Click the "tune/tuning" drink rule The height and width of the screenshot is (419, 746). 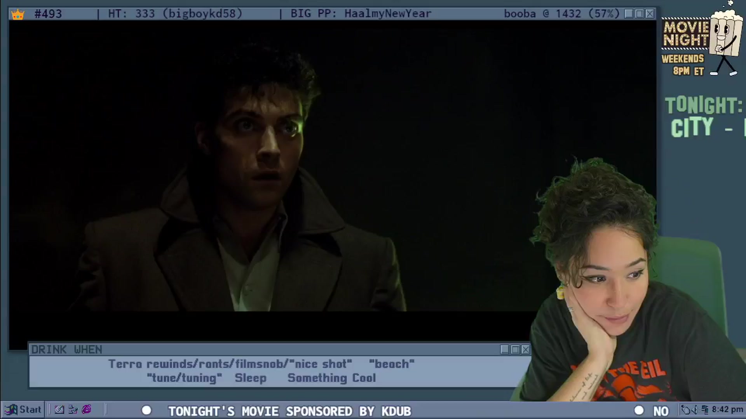pyautogui.click(x=184, y=378)
